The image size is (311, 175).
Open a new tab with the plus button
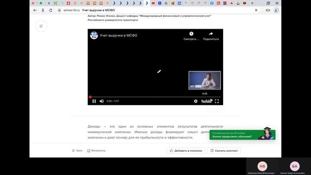click(252, 3)
